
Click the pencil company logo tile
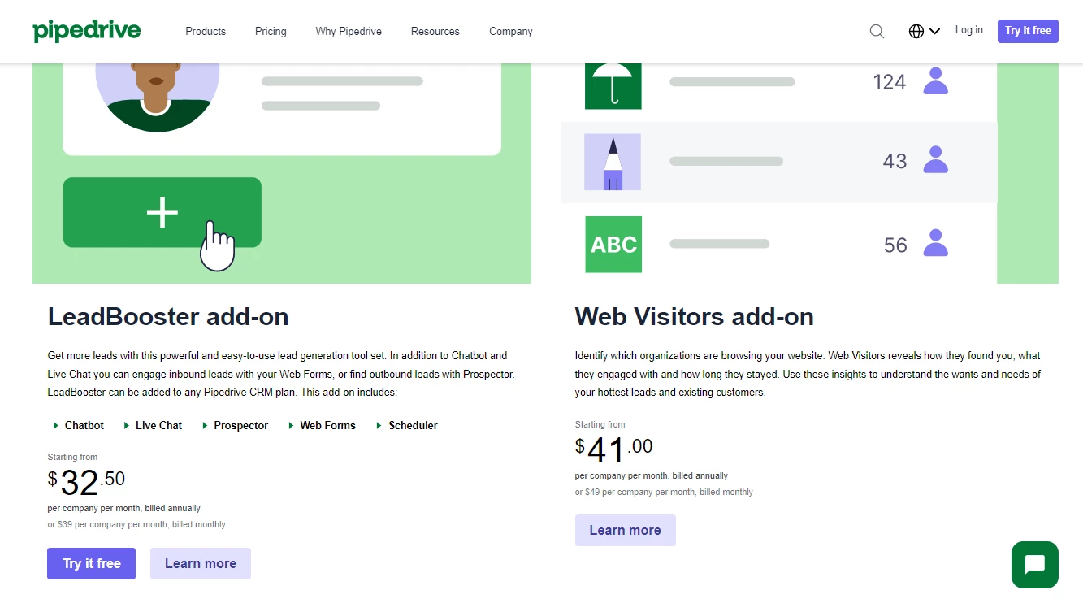[x=613, y=163]
